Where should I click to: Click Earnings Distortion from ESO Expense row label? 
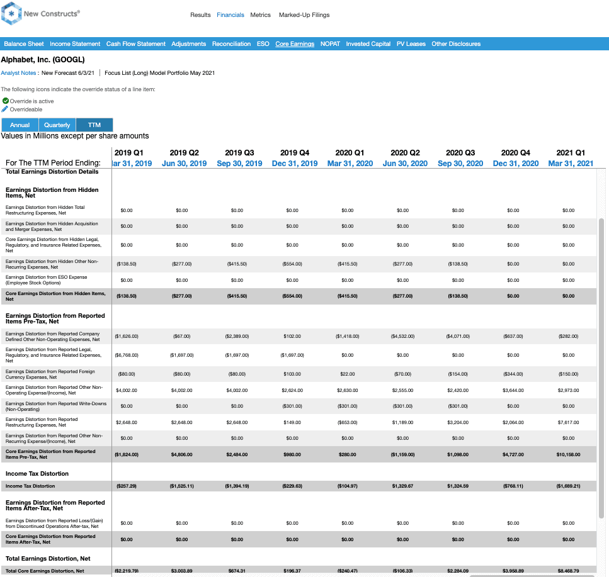click(46, 280)
